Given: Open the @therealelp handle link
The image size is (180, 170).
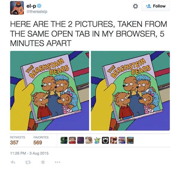Looking at the screenshot, I should 37,12.
